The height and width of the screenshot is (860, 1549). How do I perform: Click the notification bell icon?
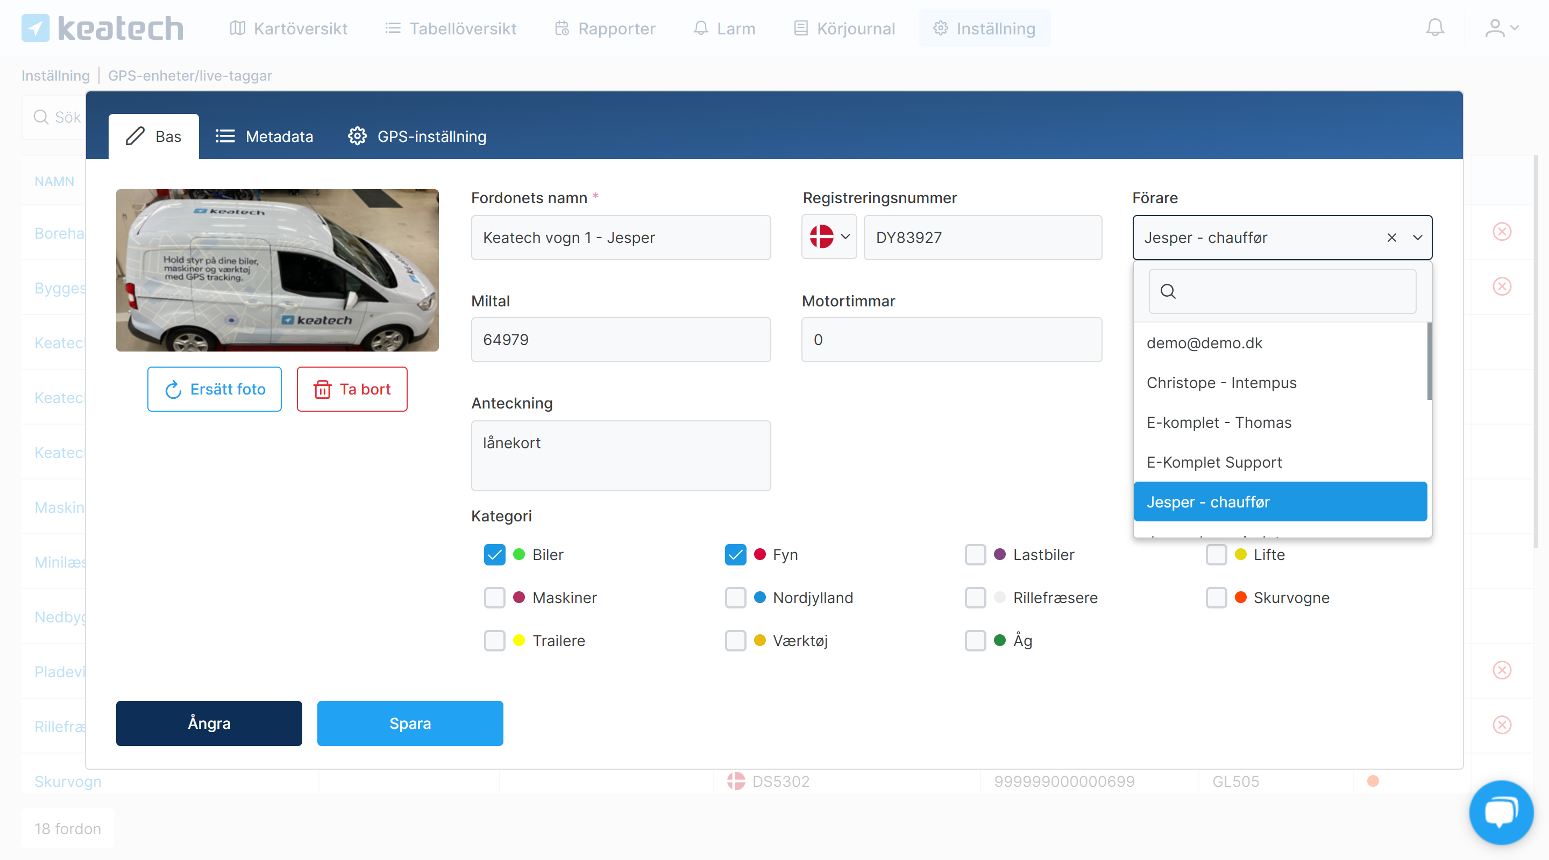[1435, 27]
